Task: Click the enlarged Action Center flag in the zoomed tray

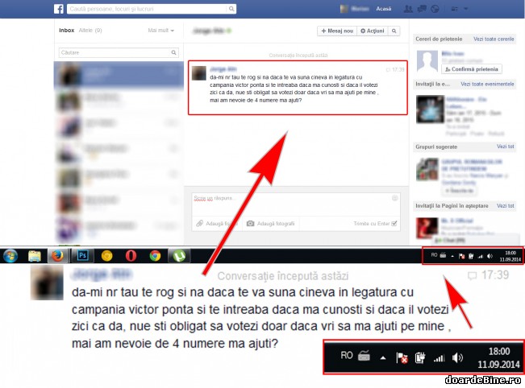Action: 402,358
